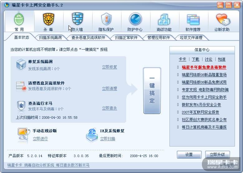Open the 软件推荐 windows section
Viewport: 243px width, 173px height.
[x=193, y=22]
